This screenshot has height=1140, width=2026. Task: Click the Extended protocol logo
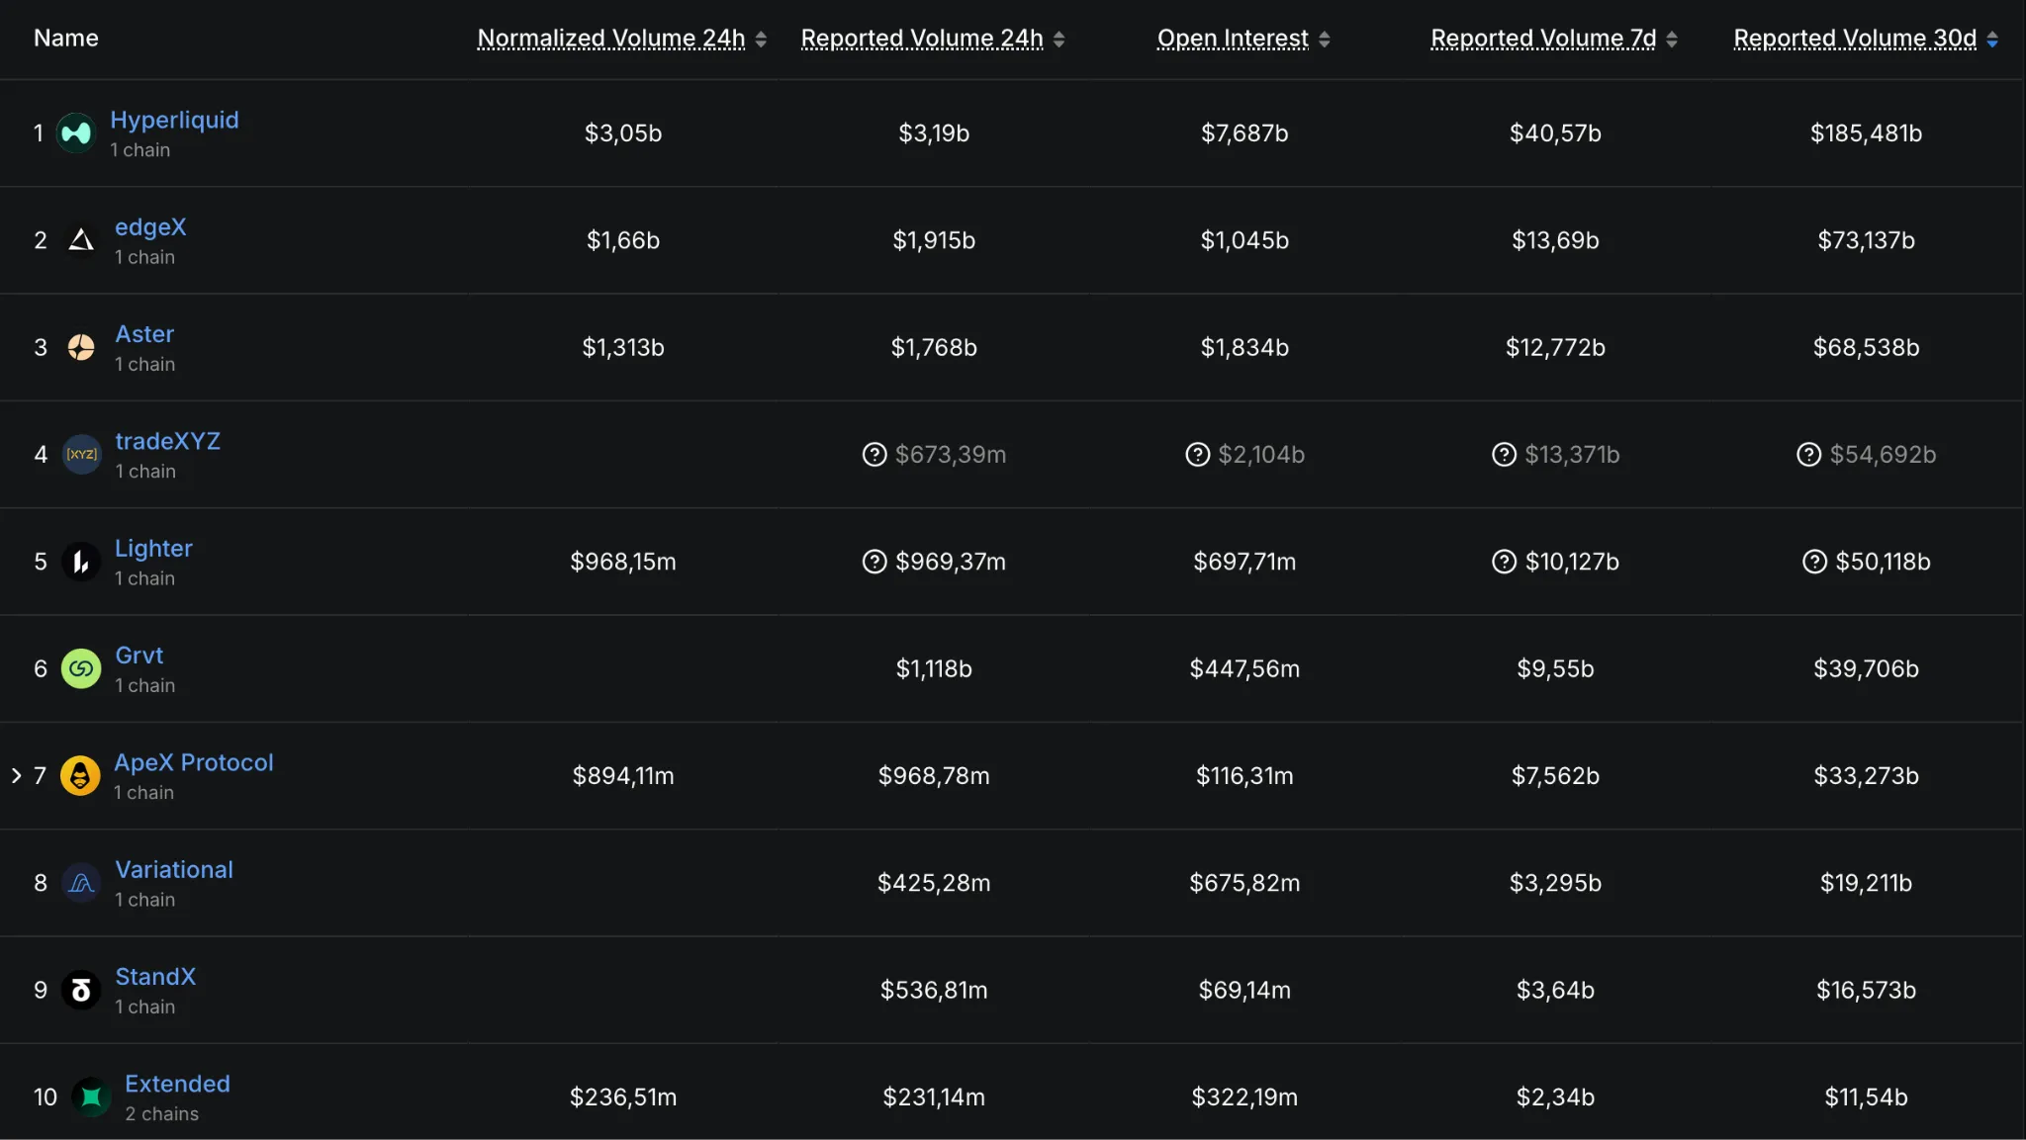click(89, 1096)
